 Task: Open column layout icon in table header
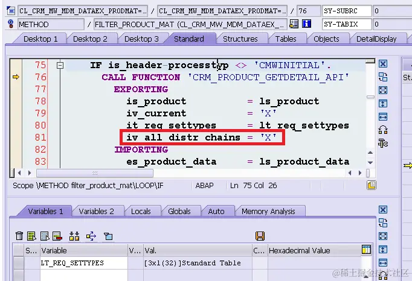tap(366, 249)
